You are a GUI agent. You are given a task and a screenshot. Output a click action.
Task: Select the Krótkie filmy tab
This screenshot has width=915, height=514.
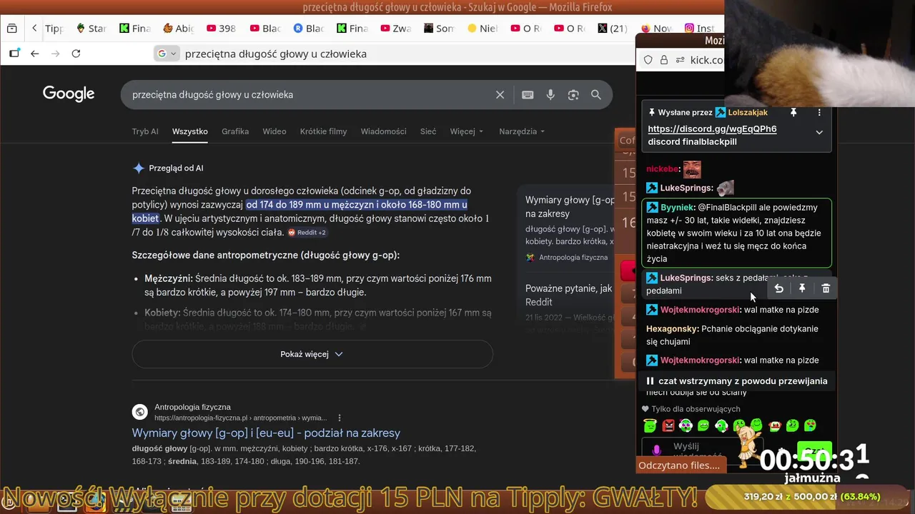pyautogui.click(x=323, y=131)
